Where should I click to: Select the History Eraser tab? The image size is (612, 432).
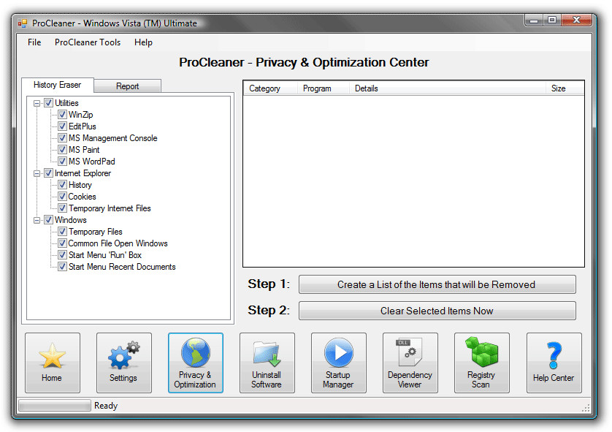point(58,85)
